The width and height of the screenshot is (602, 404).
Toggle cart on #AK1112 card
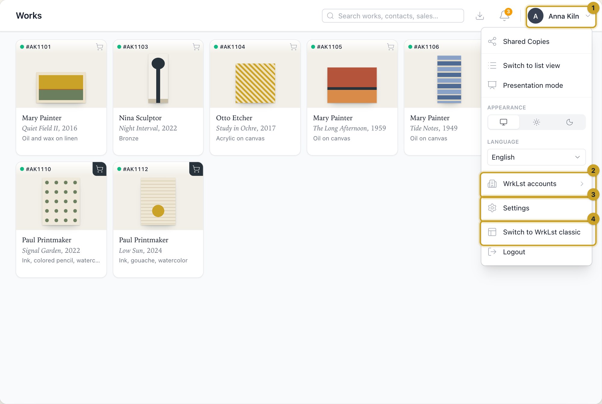click(196, 169)
